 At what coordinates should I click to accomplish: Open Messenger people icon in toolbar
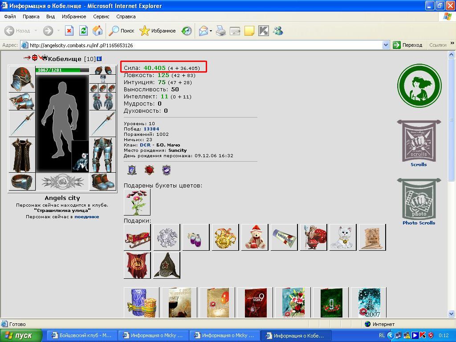click(x=278, y=31)
